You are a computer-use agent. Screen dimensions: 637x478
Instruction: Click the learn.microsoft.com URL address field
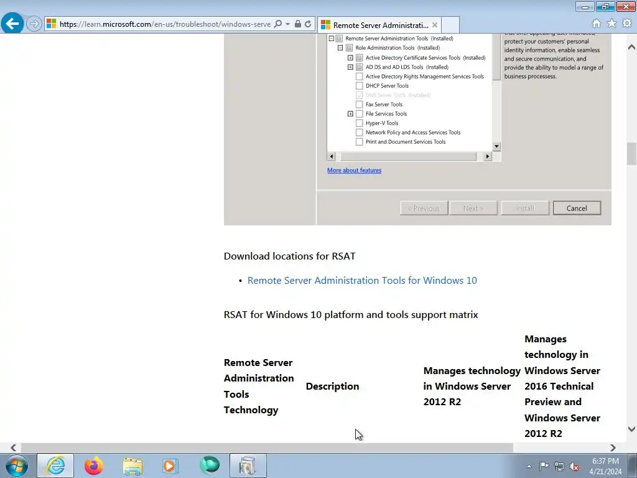[x=165, y=24]
